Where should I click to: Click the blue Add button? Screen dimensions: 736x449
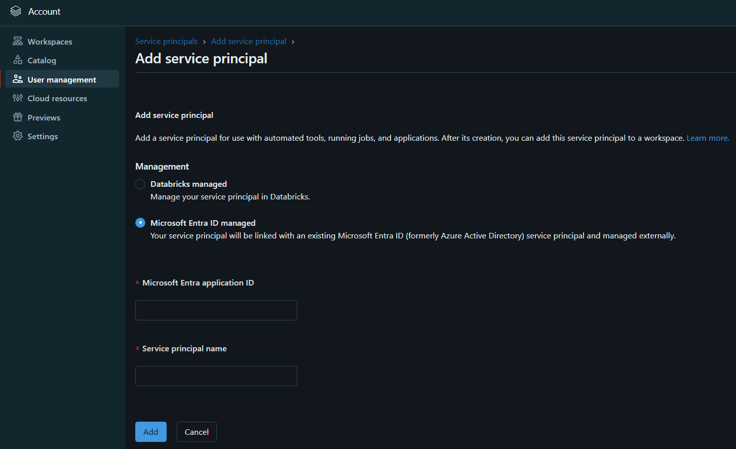pyautogui.click(x=151, y=432)
